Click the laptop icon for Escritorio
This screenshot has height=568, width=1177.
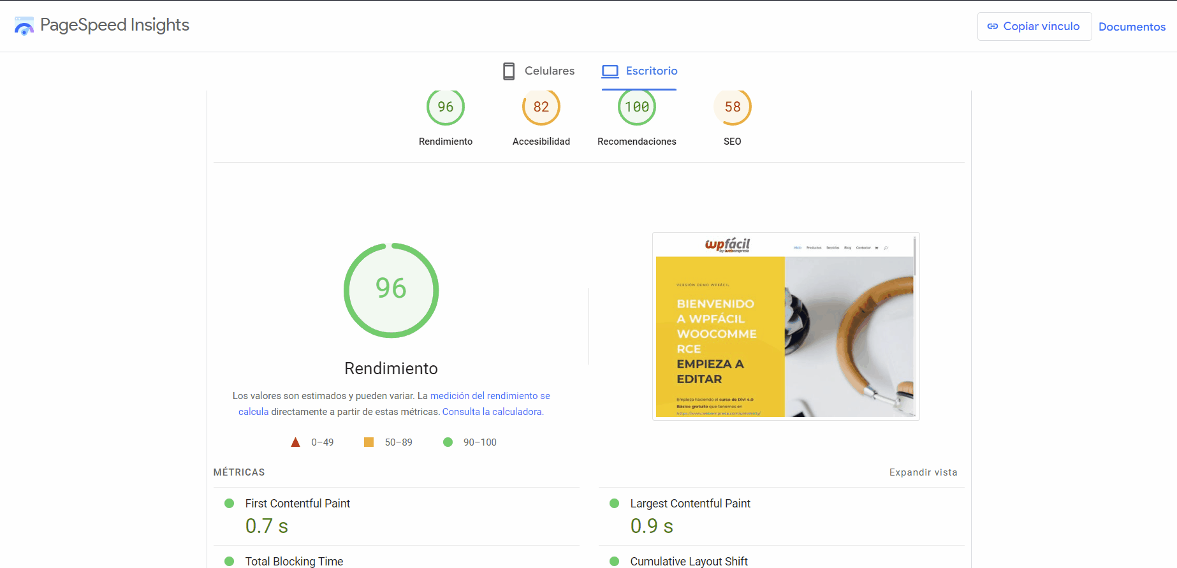(610, 71)
